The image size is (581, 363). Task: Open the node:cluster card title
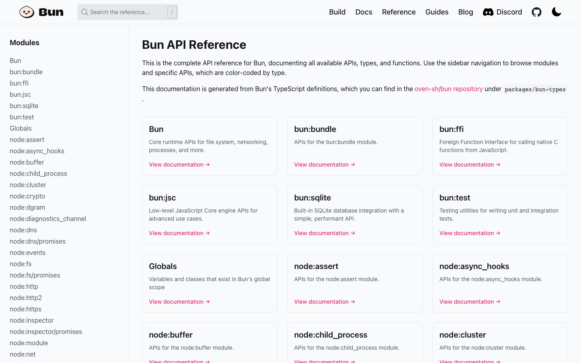[x=463, y=335]
